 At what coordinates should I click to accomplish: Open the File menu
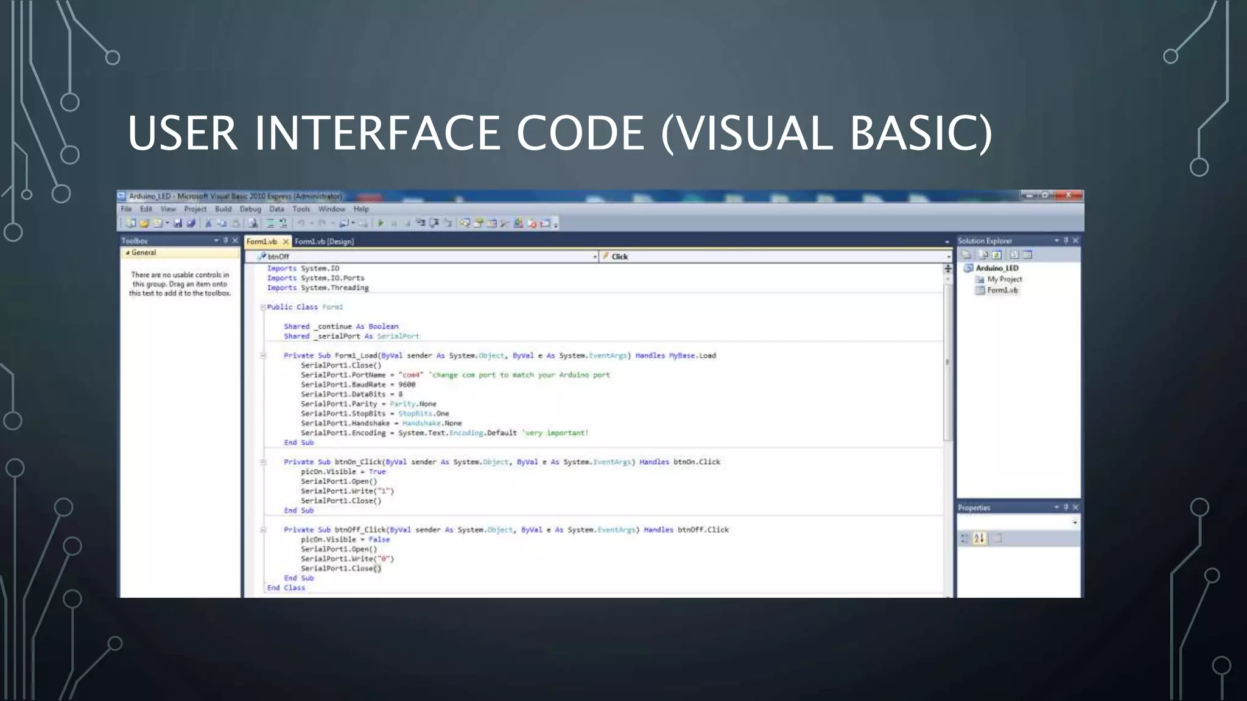126,209
